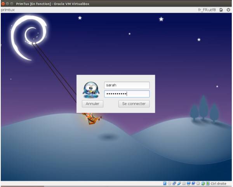Click the VirtualBox shared folders icon

pyautogui.click(x=184, y=184)
